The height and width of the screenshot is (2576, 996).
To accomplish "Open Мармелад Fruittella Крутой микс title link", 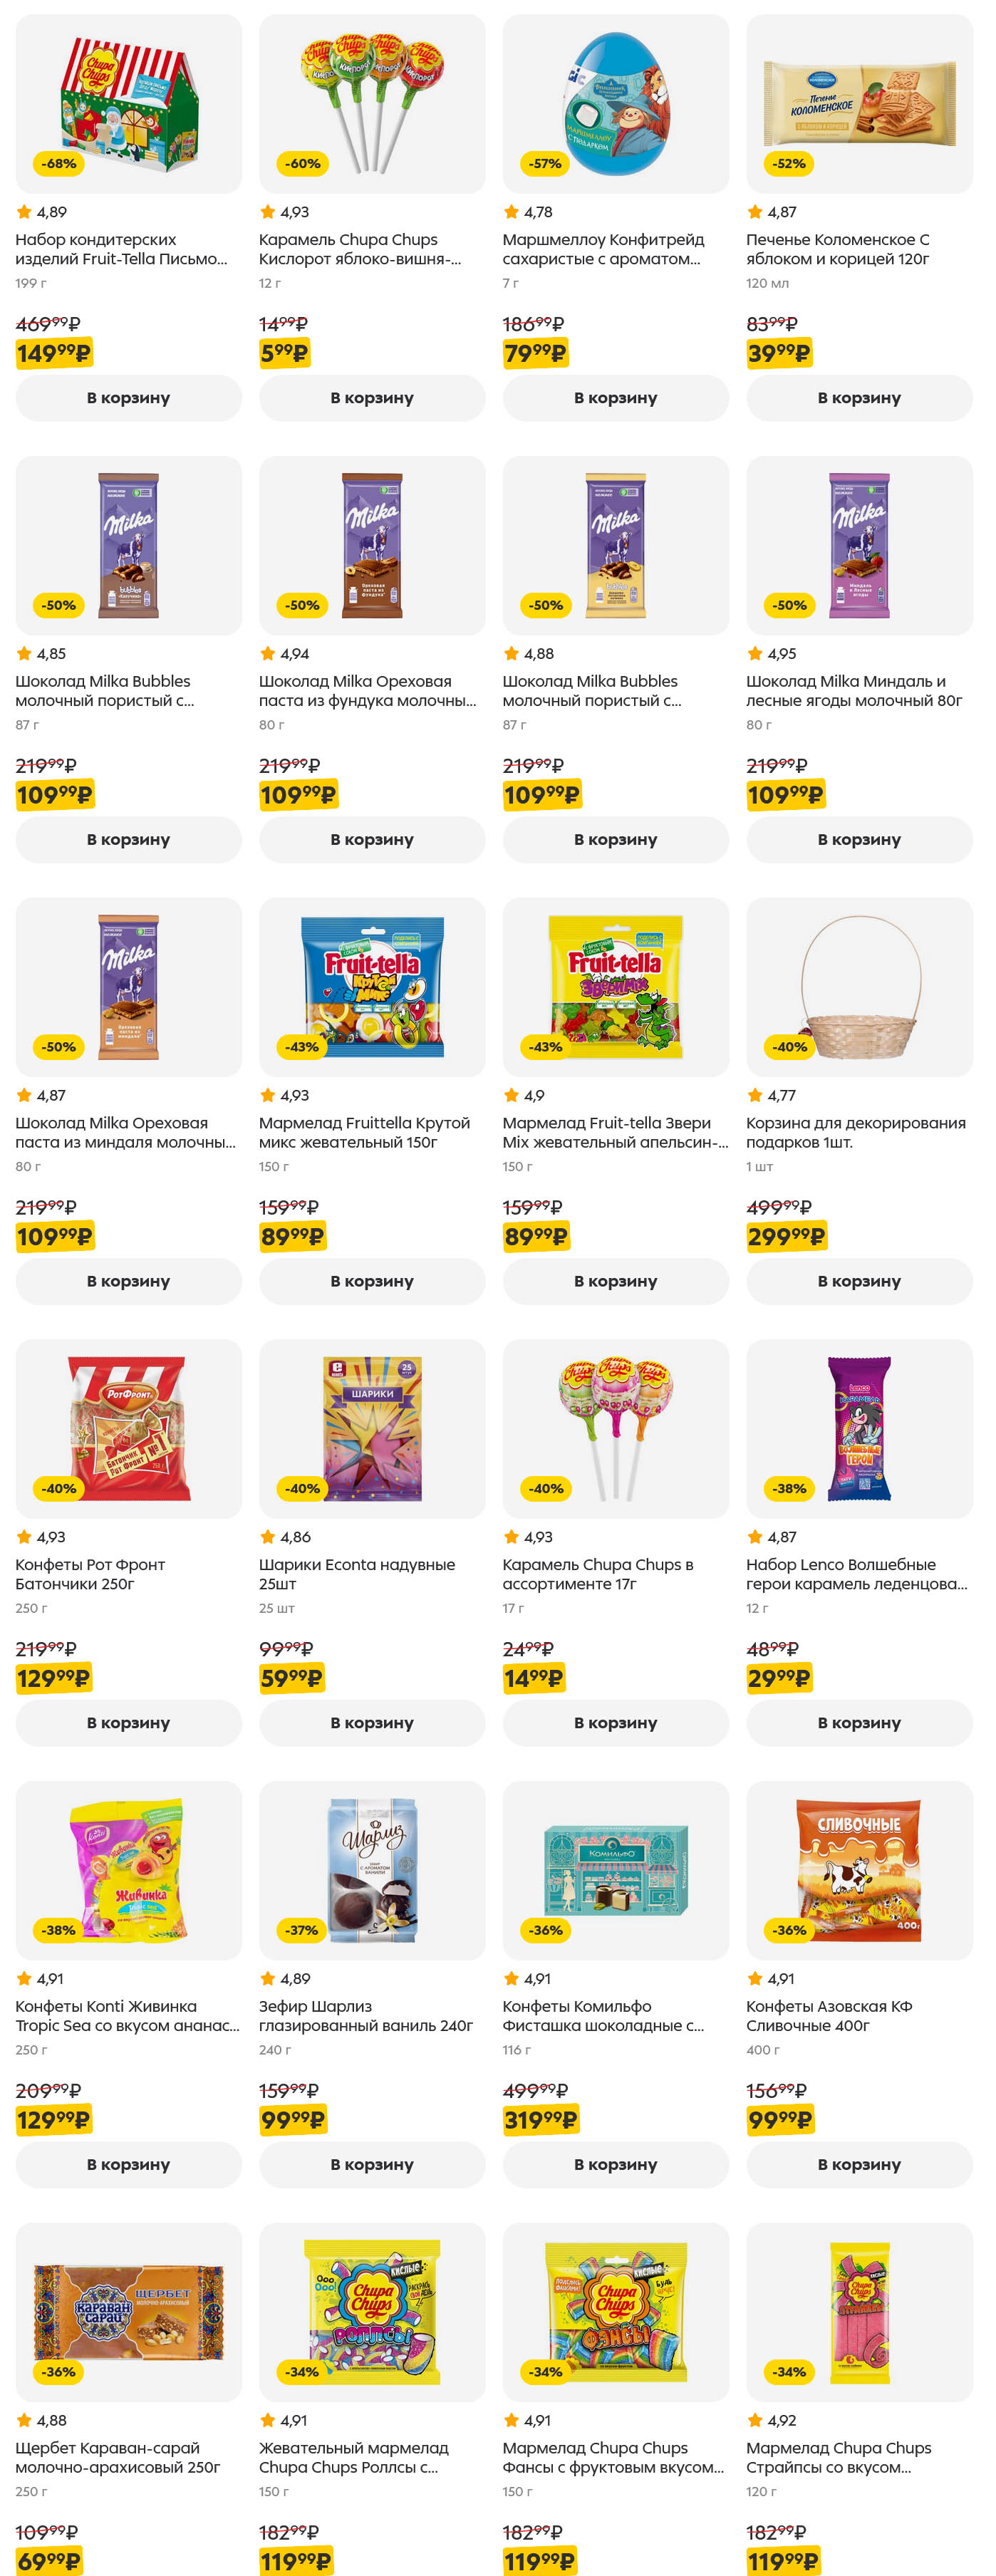I will 364,1132.
